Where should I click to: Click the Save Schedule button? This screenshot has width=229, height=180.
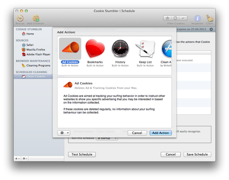[197, 154]
